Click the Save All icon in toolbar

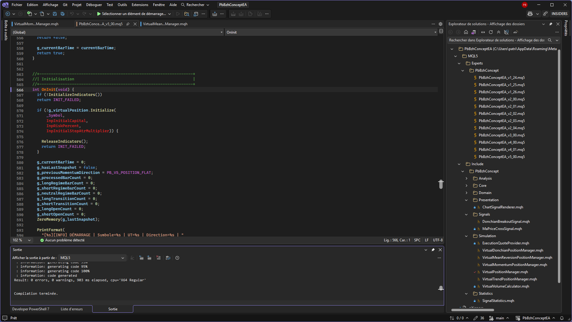pos(63,14)
